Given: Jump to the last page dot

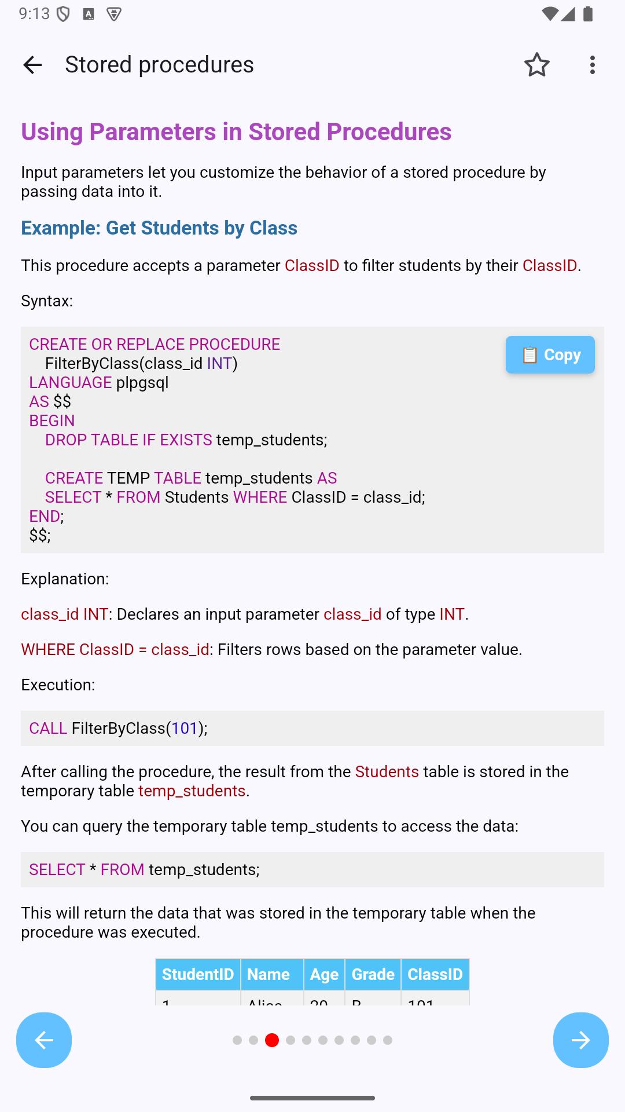Looking at the screenshot, I should click(388, 1040).
